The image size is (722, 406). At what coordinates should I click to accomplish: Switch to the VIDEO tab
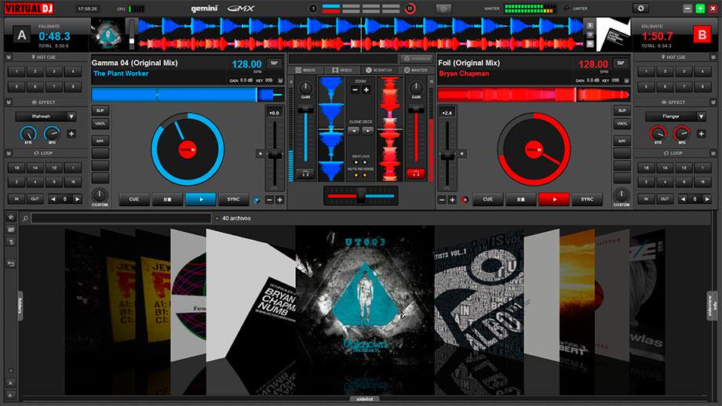click(x=342, y=70)
